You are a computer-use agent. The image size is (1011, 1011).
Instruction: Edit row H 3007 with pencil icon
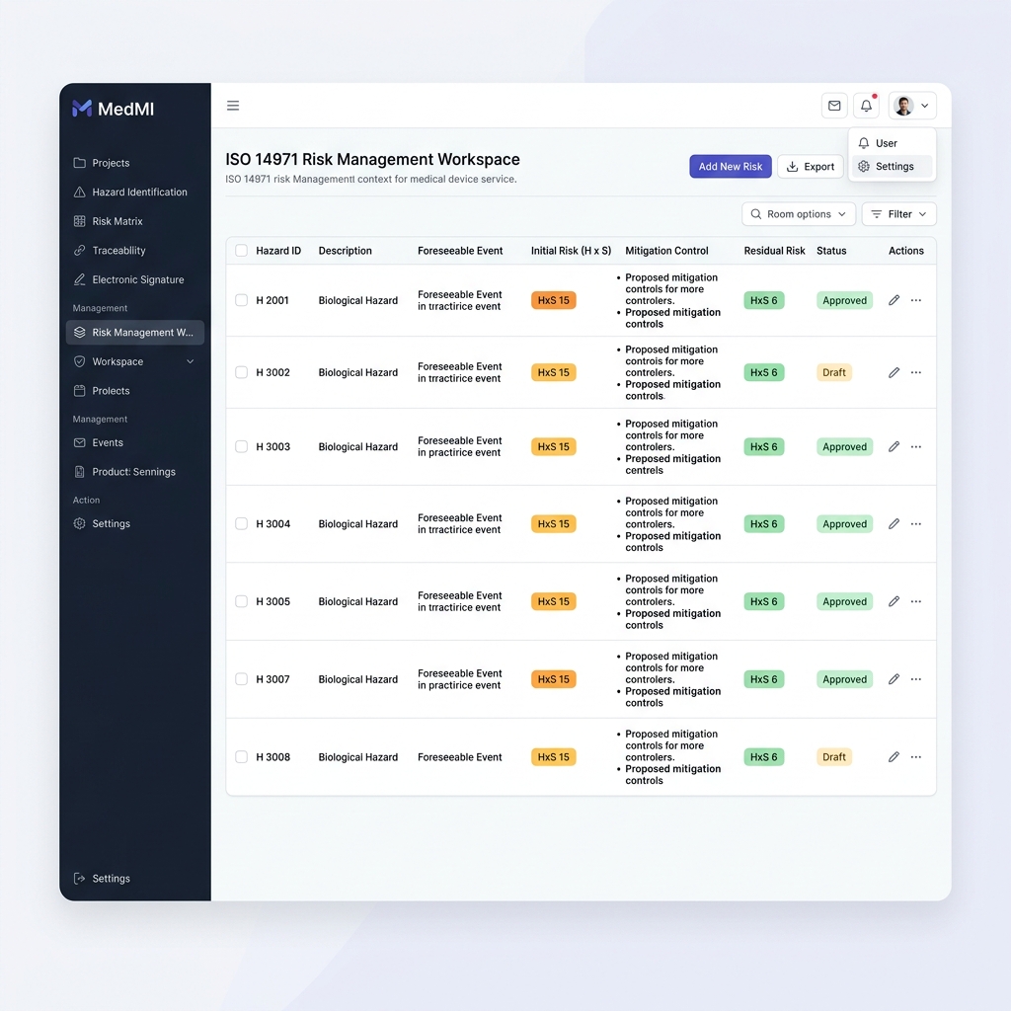(x=894, y=679)
